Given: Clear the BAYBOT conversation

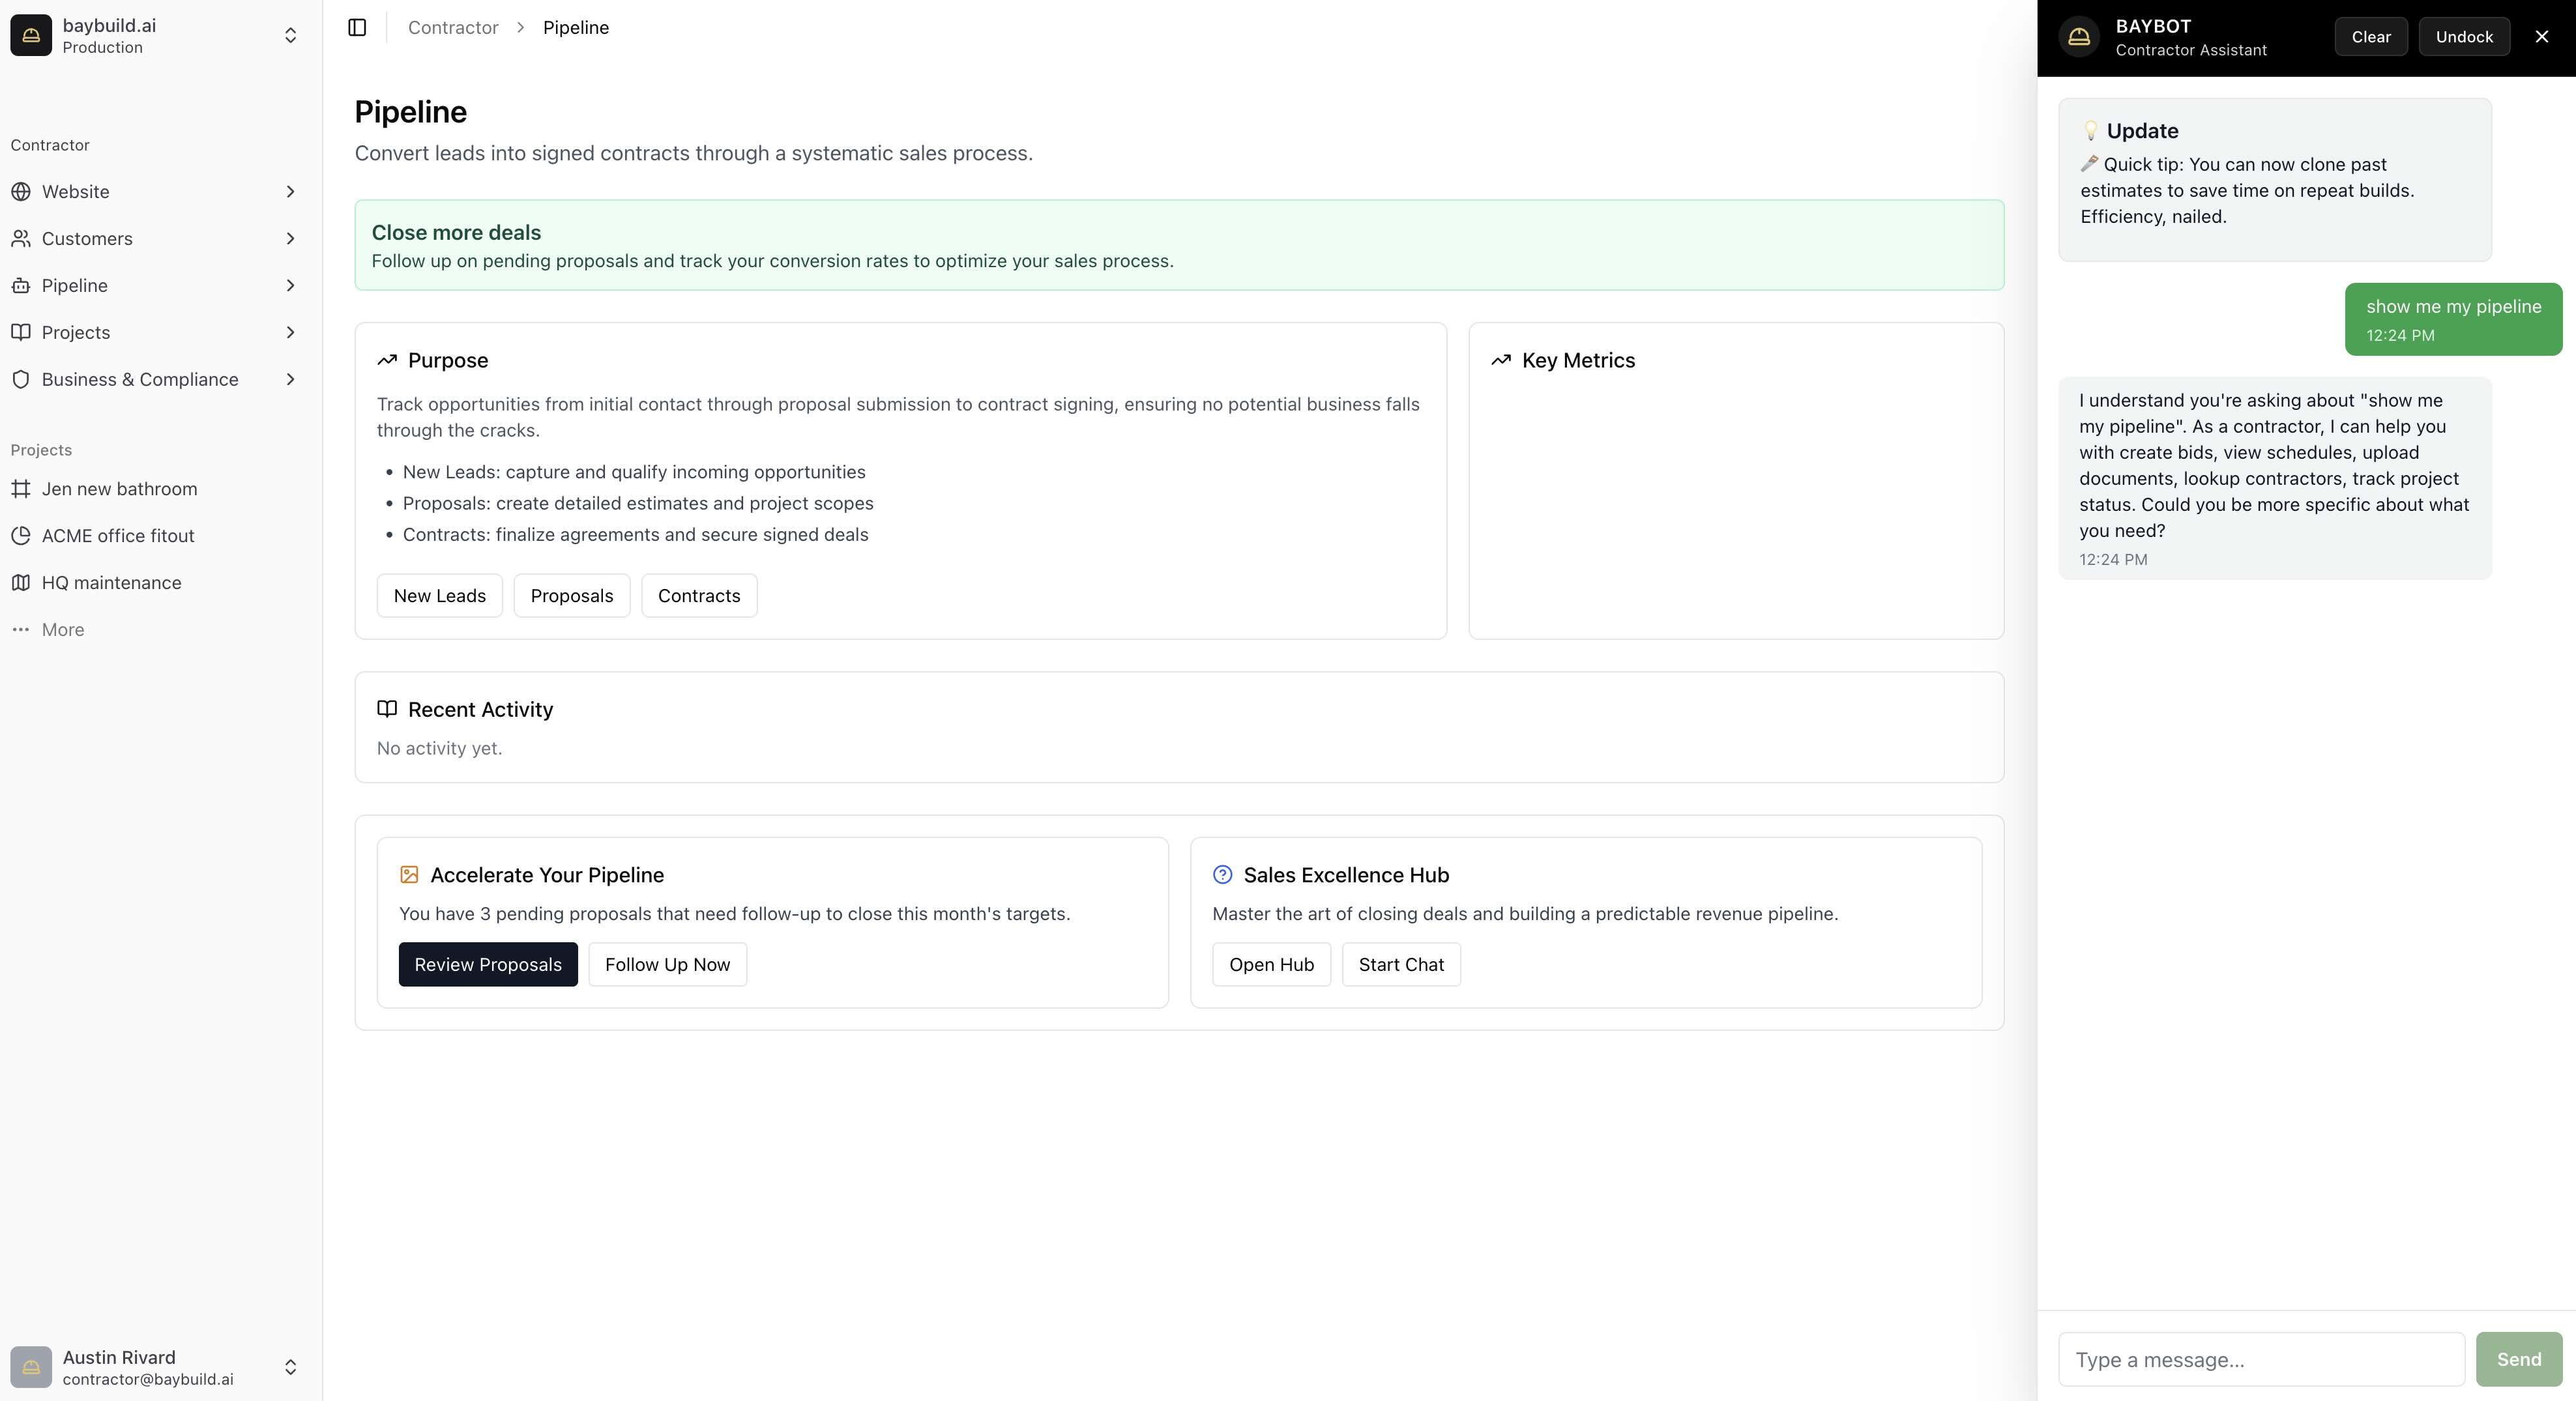Looking at the screenshot, I should (x=2370, y=37).
